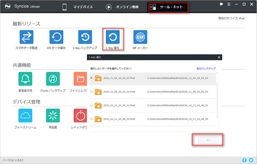The width and height of the screenshot is (257, 164).
Task: Launch the iOS データ復元 tool
Action: (x=56, y=37)
